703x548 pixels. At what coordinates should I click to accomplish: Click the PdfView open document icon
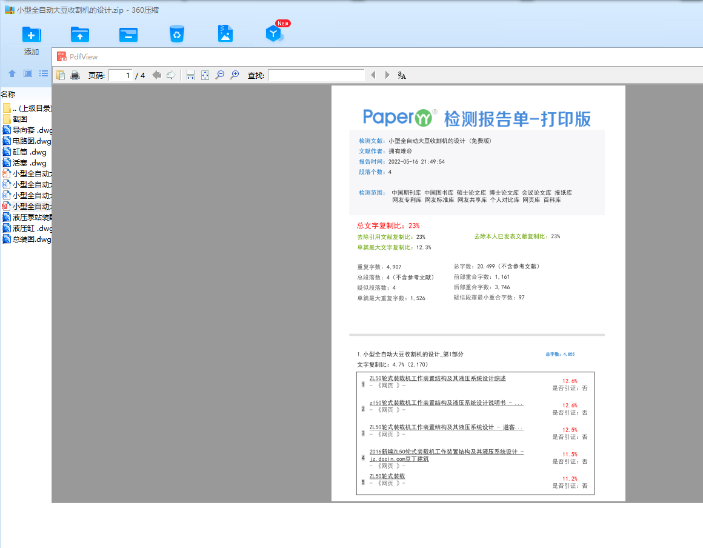coord(61,75)
